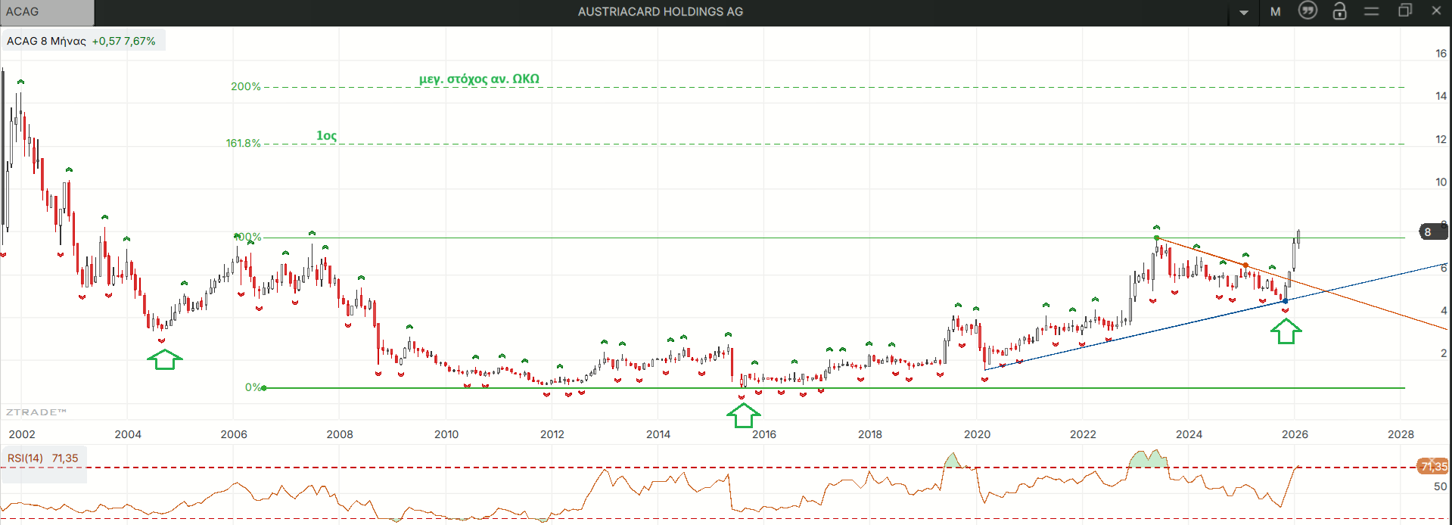
Task: Select the '1ος' text annotation
Action: tap(326, 135)
